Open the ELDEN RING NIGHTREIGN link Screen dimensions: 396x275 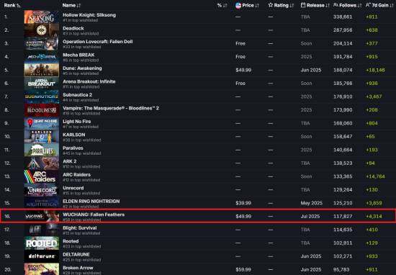pyautogui.click(x=91, y=202)
